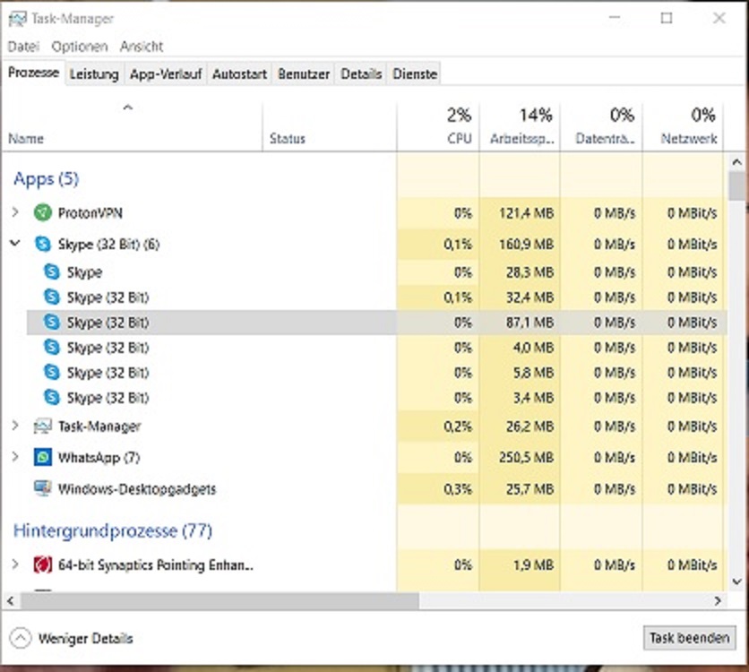This screenshot has height=672, width=749.
Task: Minimize the Task-Manager window
Action: click(615, 18)
